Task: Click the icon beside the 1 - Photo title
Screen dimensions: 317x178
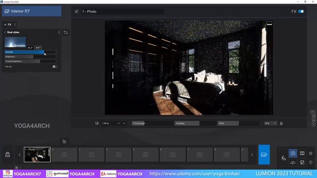Action: pyautogui.click(x=77, y=11)
